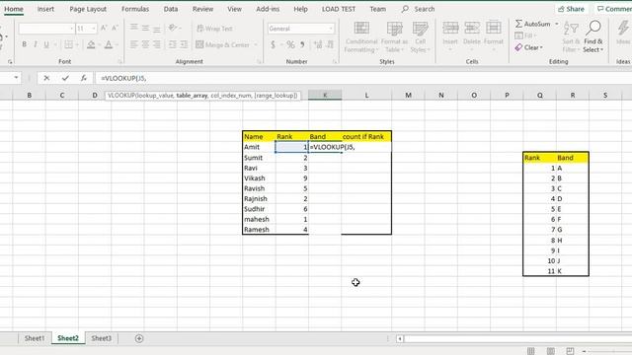The image size is (632, 355).
Task: Open the Review tab
Action: point(202,9)
